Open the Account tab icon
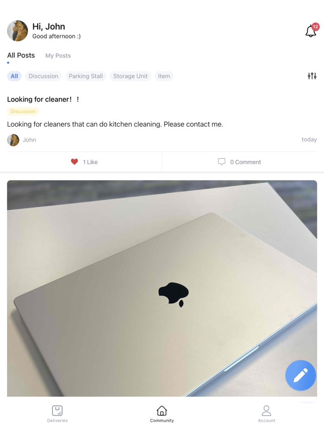 [266, 411]
